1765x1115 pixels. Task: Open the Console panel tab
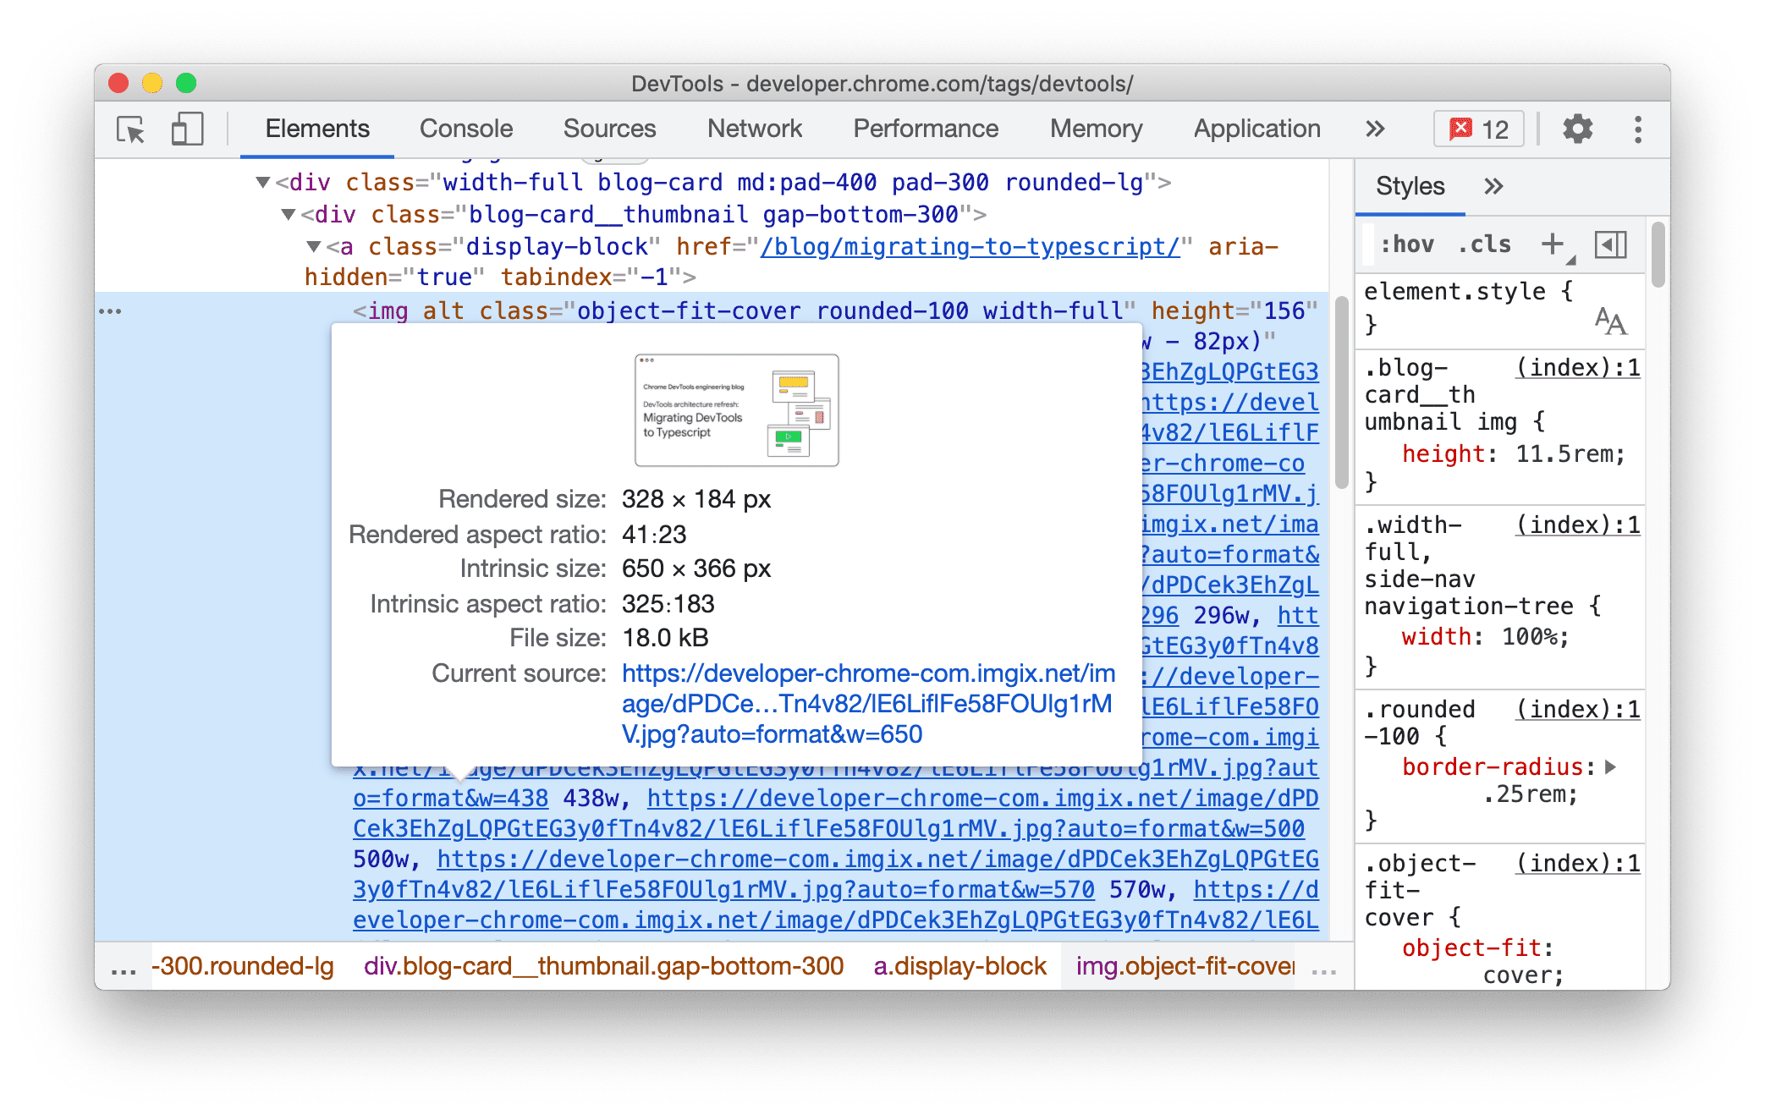coord(465,127)
